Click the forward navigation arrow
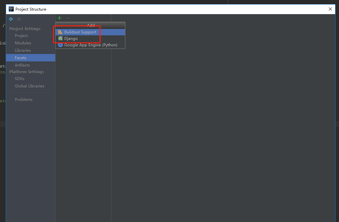Viewport: 339px width, 222px height. [x=18, y=19]
